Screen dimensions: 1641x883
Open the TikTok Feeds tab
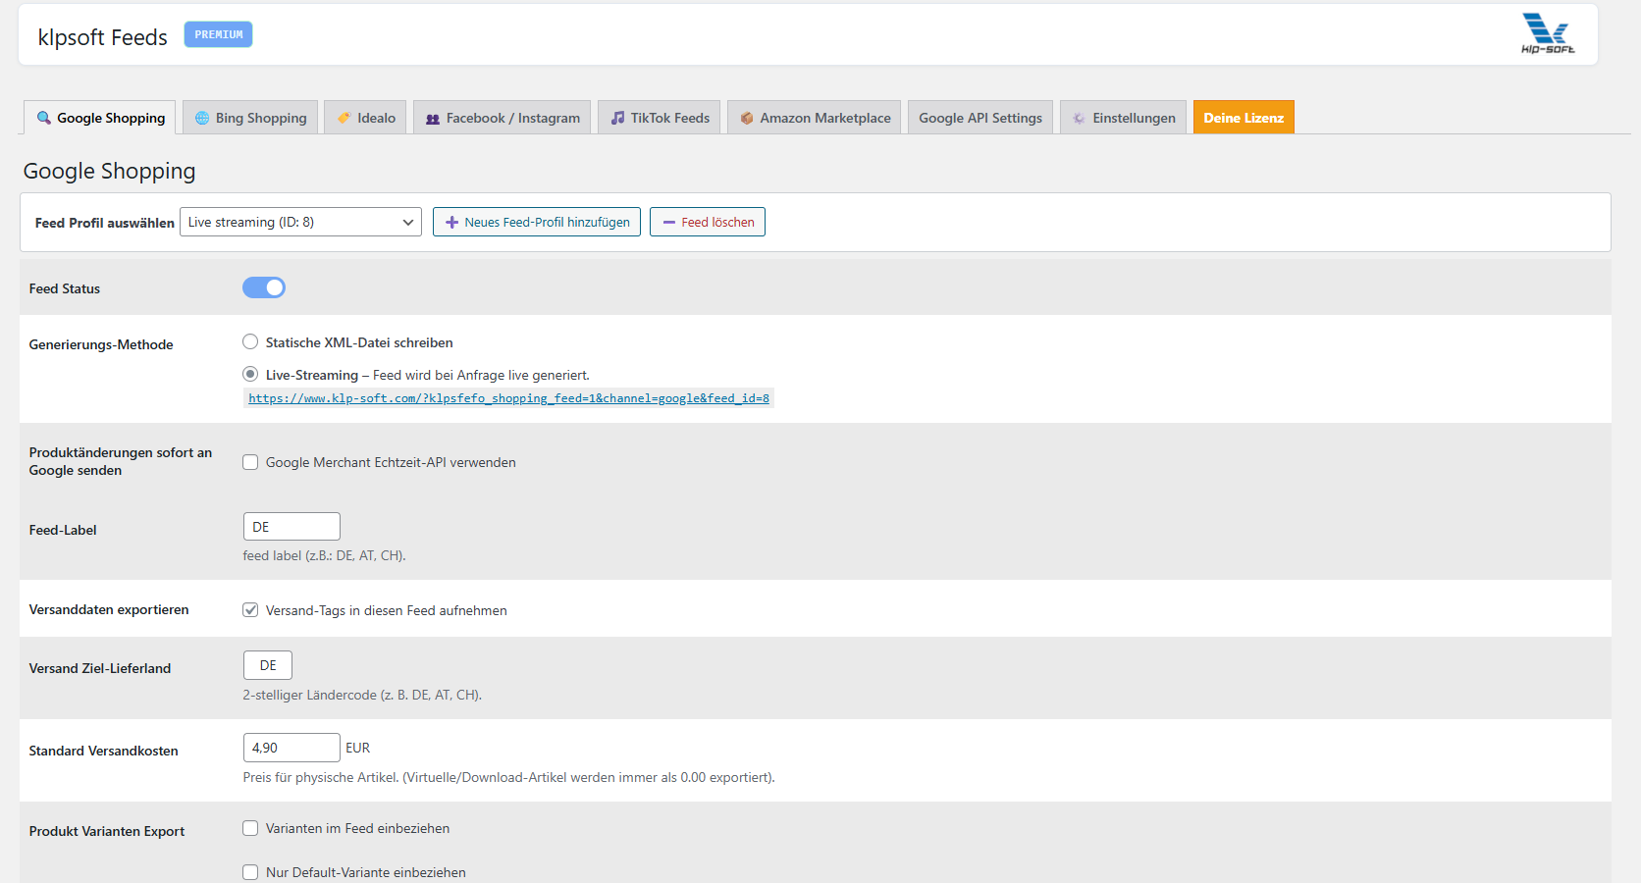(660, 118)
